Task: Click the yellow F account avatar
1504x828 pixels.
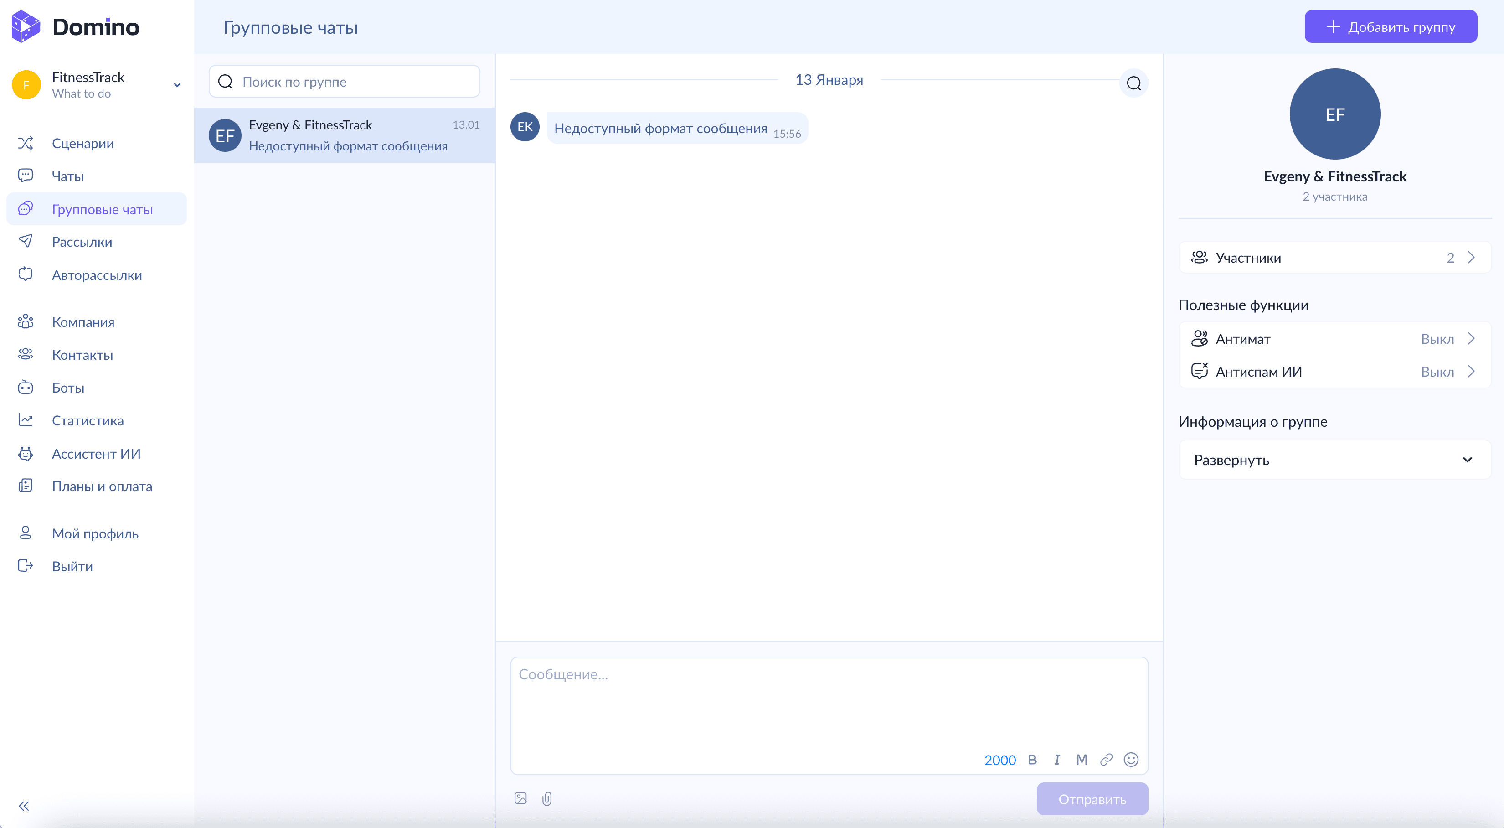Action: [x=26, y=85]
